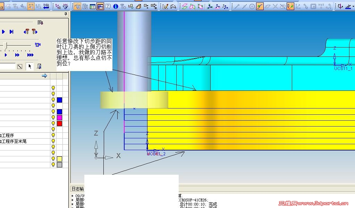Toggle lightbulb next to gray swatch

coord(53,165)
